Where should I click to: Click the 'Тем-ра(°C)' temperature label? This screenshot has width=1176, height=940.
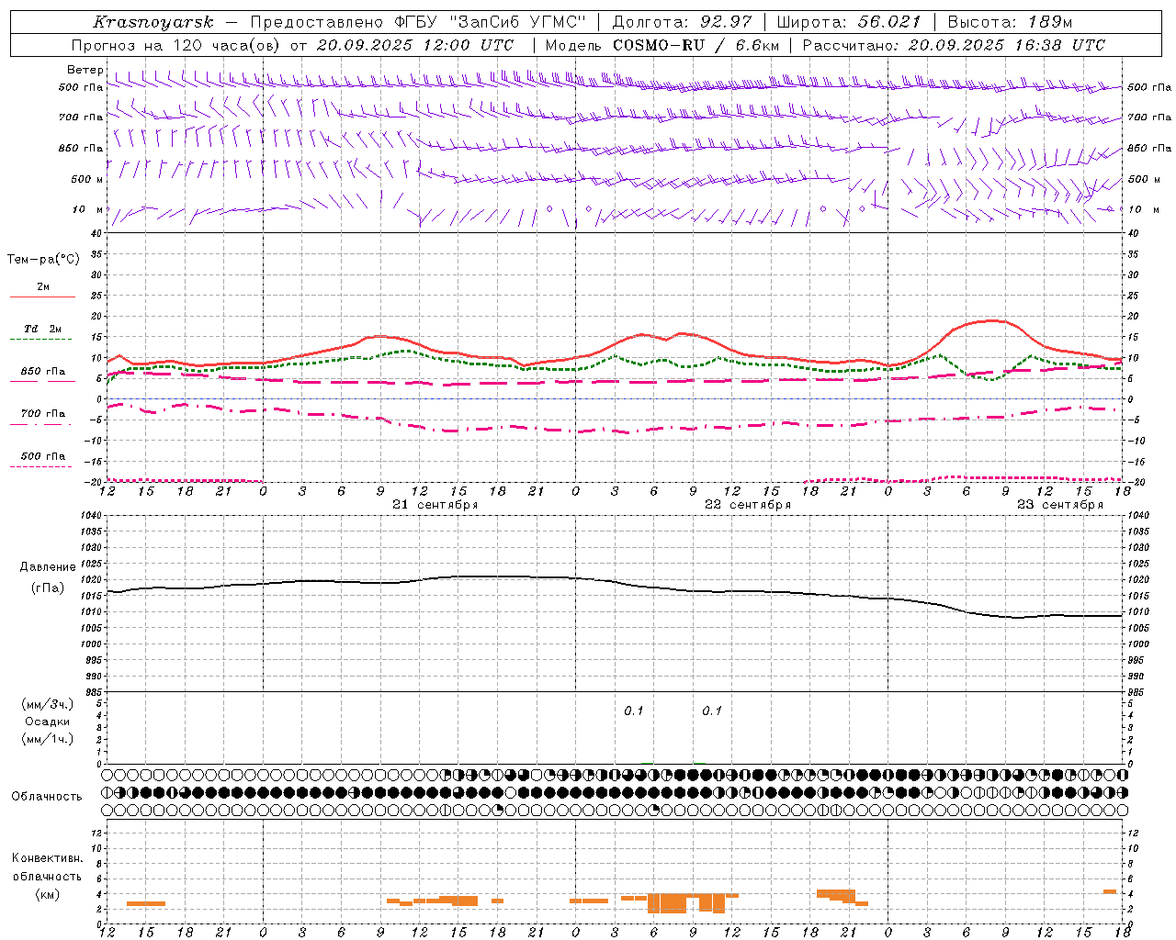43,259
